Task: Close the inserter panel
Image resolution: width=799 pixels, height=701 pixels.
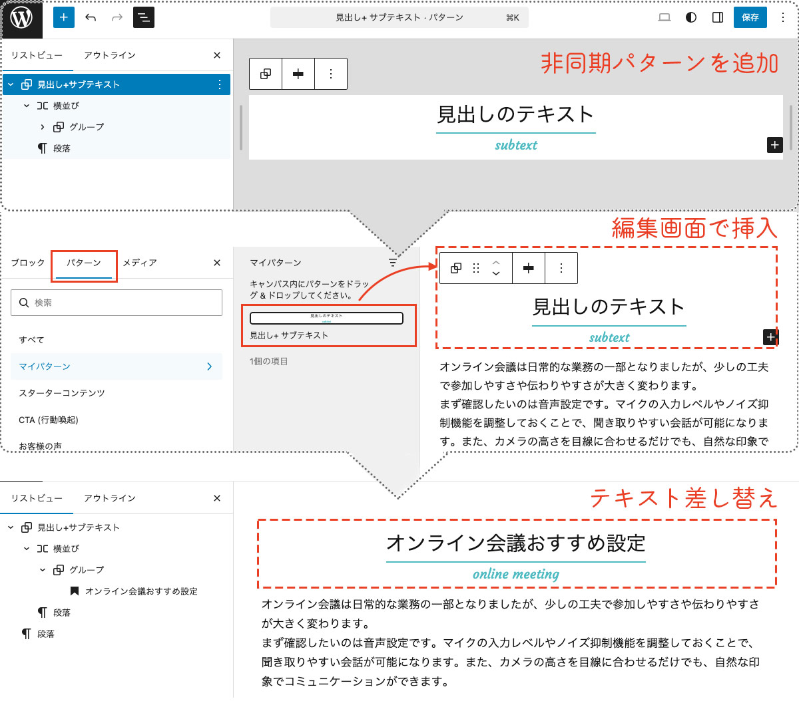Action: coord(217,263)
